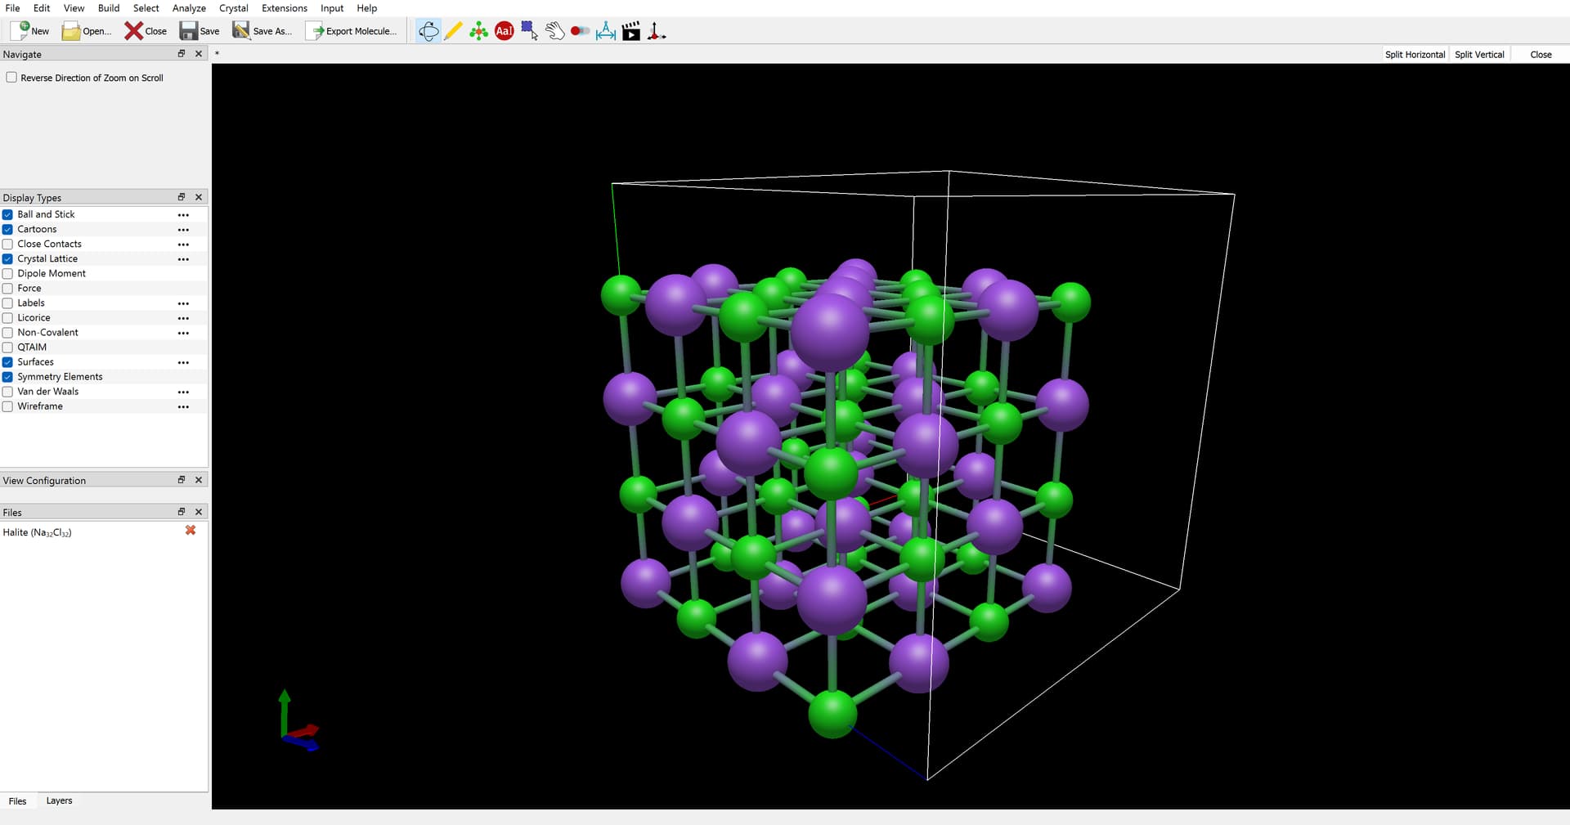Open the Crystal menu
Screen dimensions: 1570x825
[233, 8]
